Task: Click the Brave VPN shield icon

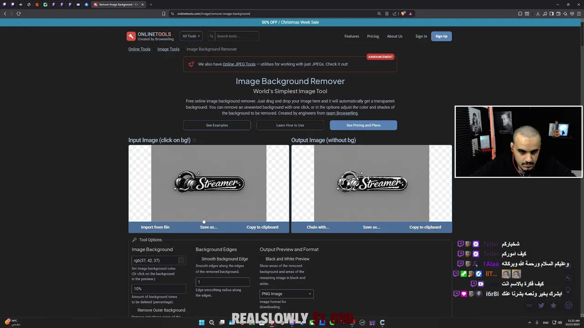Action: 572,14
